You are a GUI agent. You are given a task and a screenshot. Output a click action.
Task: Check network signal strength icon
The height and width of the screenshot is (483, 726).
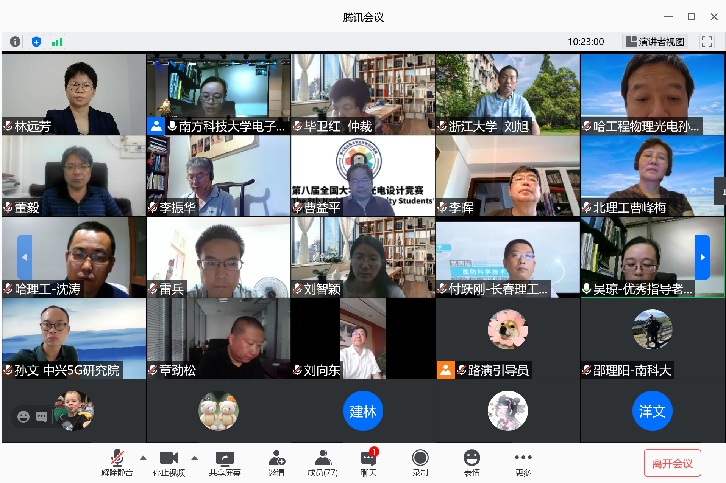point(57,42)
